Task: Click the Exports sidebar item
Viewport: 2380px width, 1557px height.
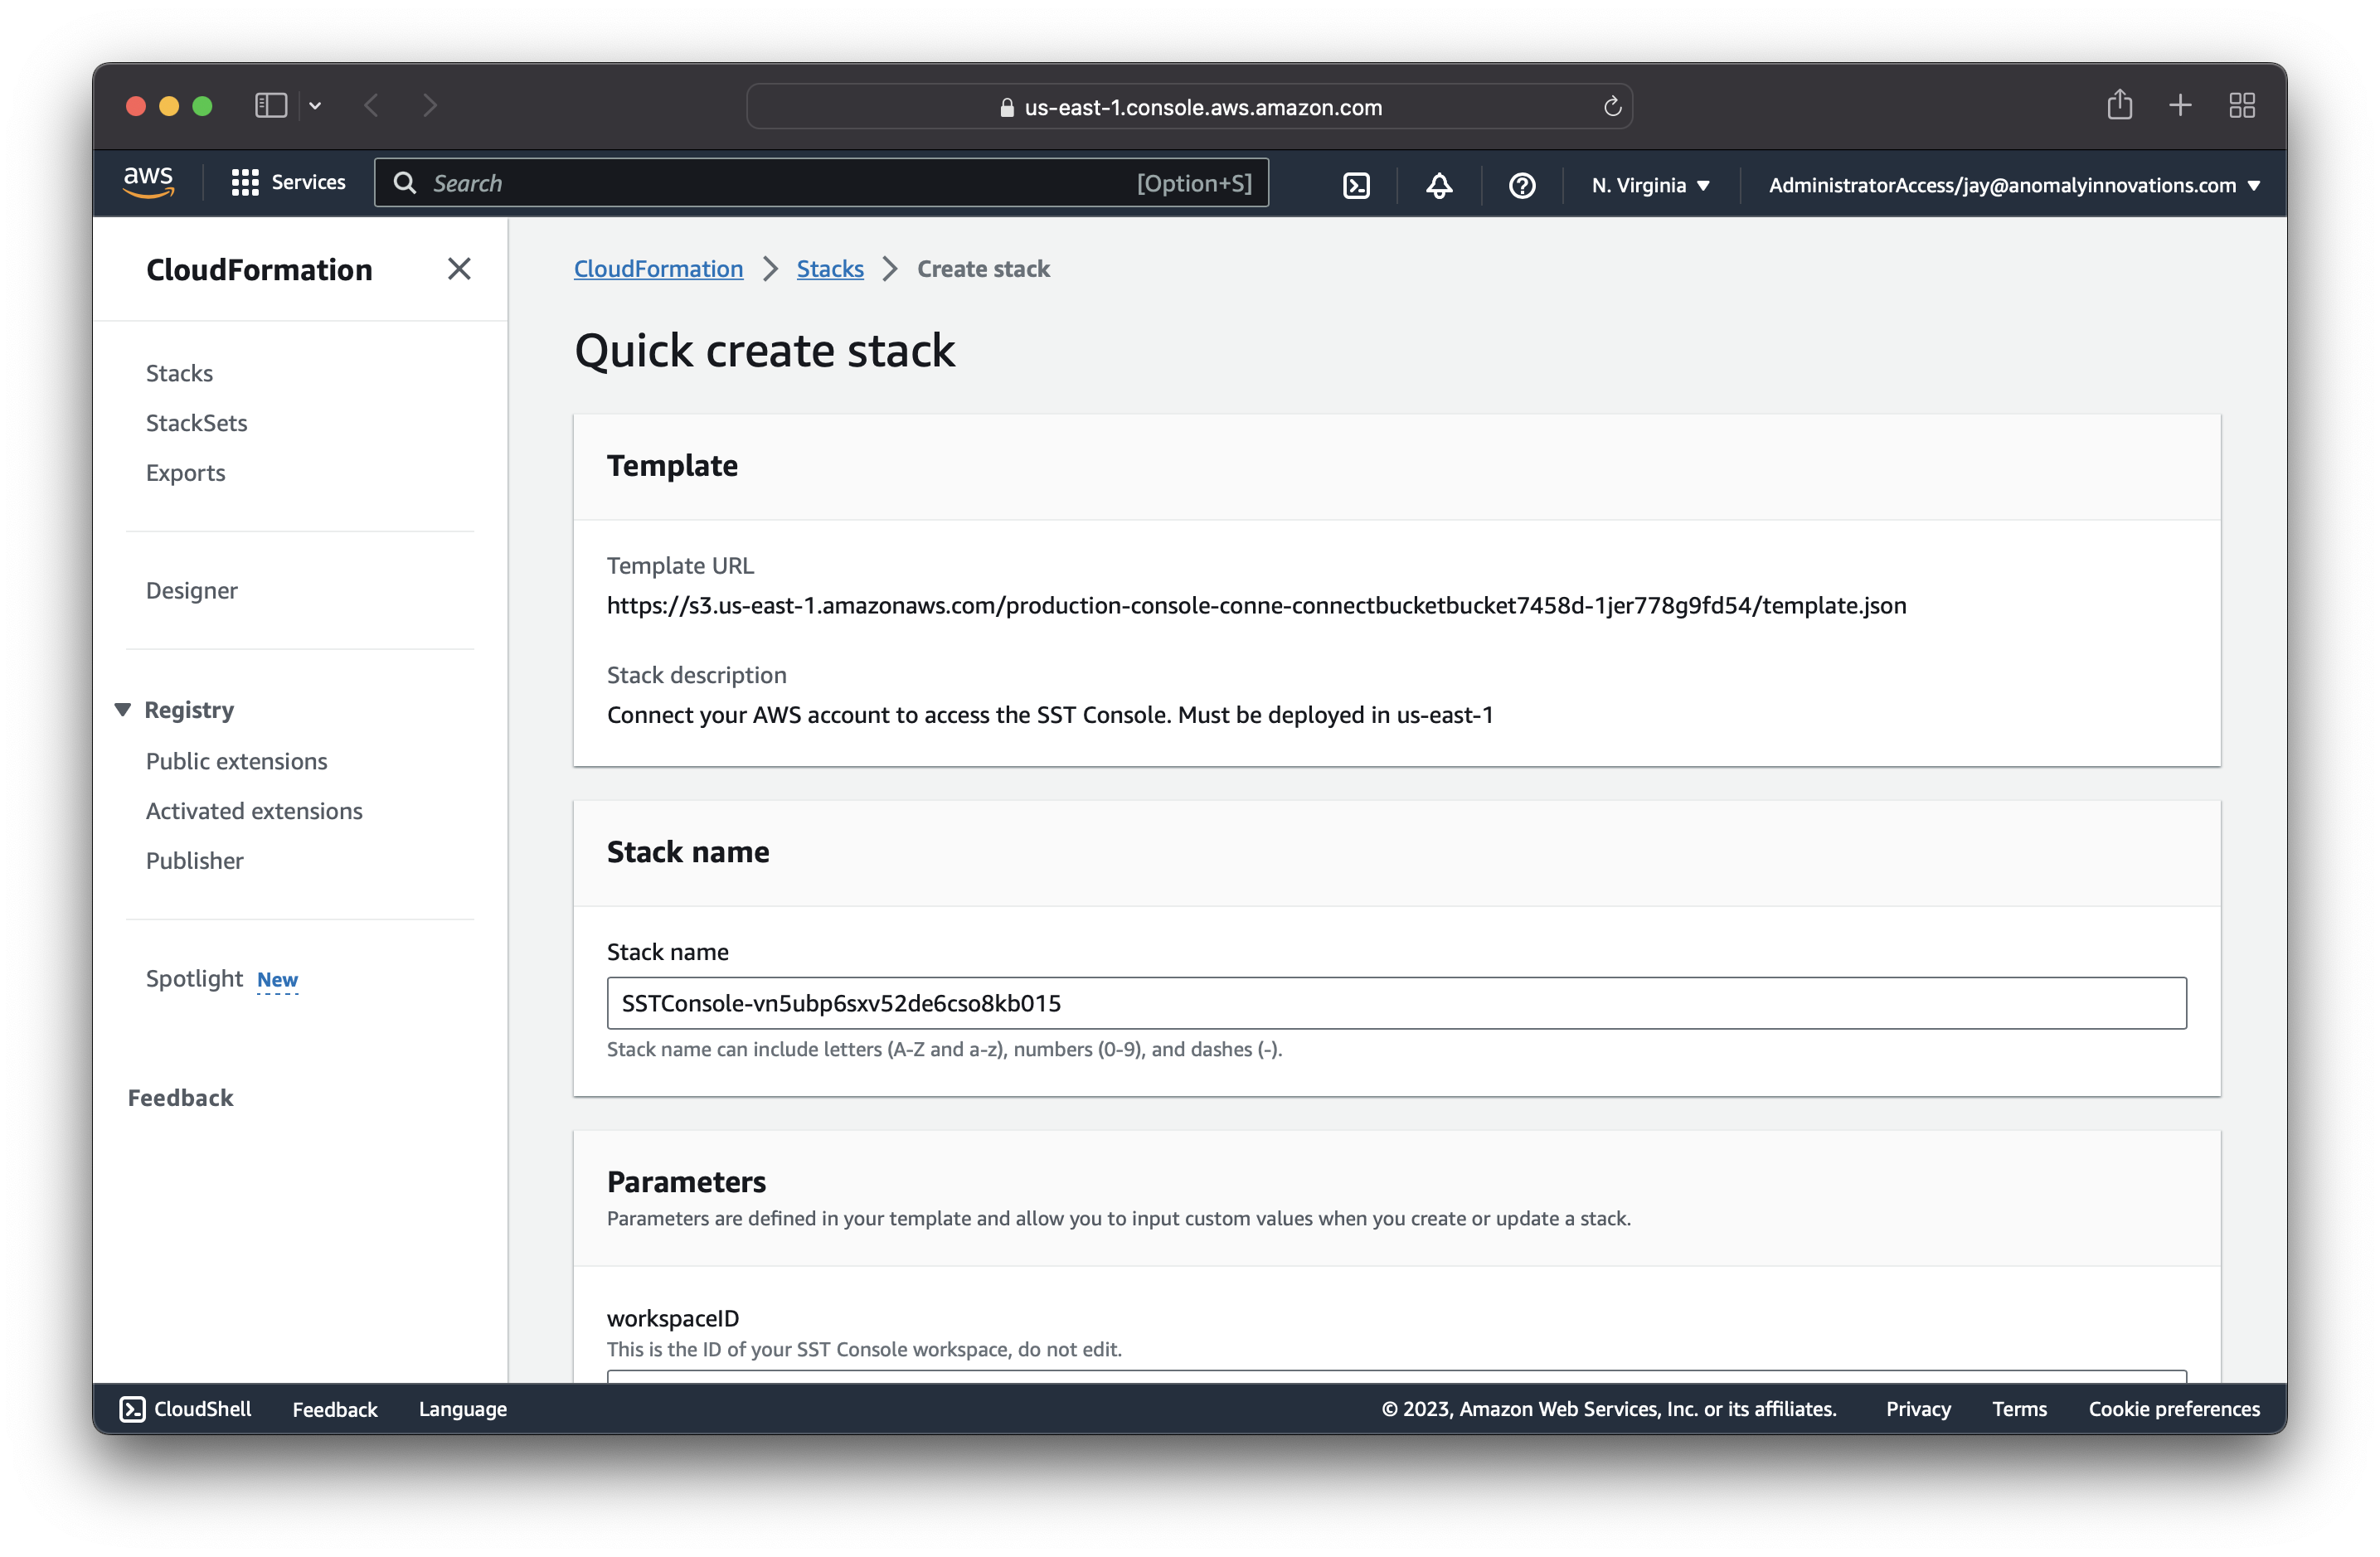Action: click(x=186, y=471)
